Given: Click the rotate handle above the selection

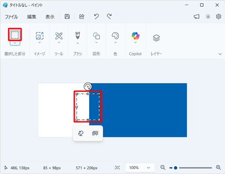Looking at the screenshot, I should [88, 87].
